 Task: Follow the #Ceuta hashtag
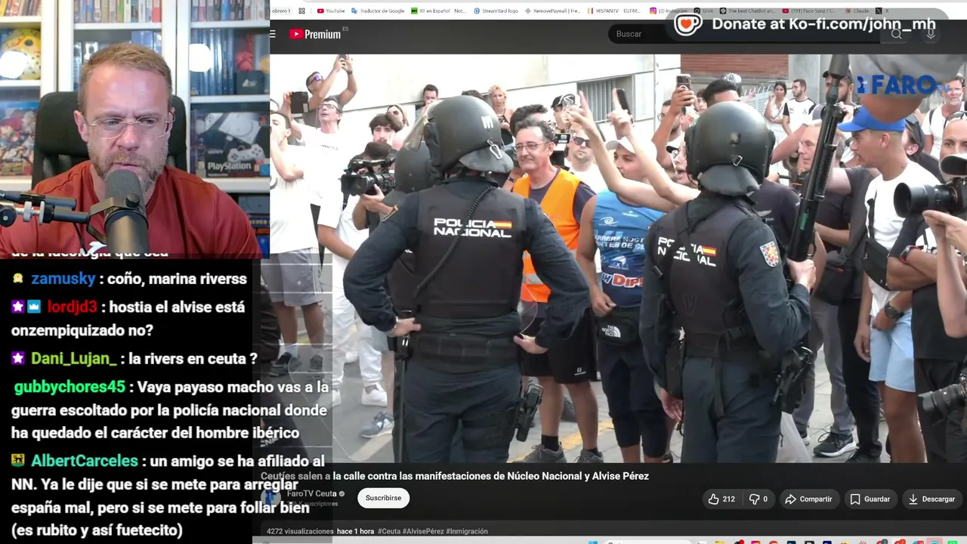click(x=390, y=531)
